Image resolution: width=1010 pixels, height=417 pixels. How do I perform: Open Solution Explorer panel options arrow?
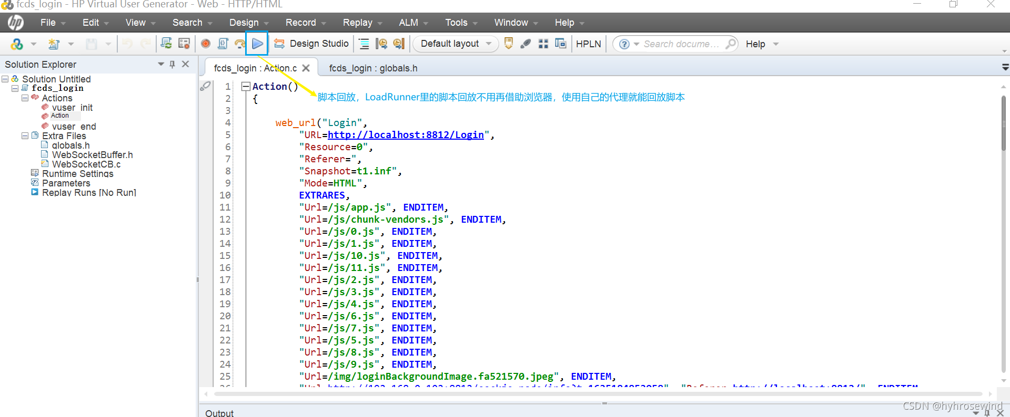(161, 64)
